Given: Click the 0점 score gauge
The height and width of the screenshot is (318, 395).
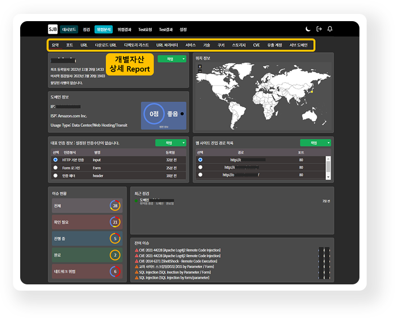Looking at the screenshot, I should click(x=154, y=114).
